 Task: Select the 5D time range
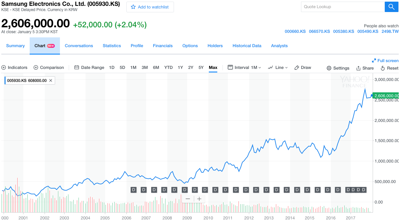(122, 68)
